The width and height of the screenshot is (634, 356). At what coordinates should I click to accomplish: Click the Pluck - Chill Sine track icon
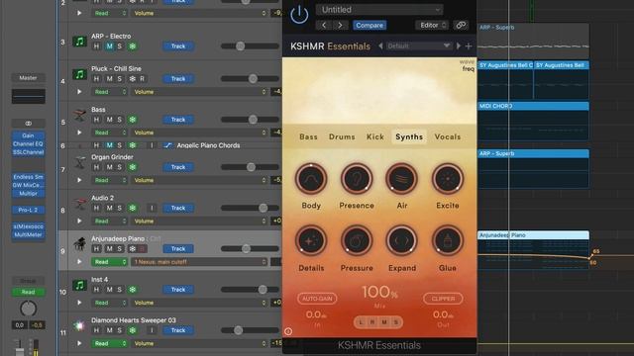79,74
